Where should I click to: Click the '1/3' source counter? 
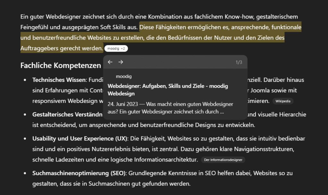pyautogui.click(x=239, y=62)
